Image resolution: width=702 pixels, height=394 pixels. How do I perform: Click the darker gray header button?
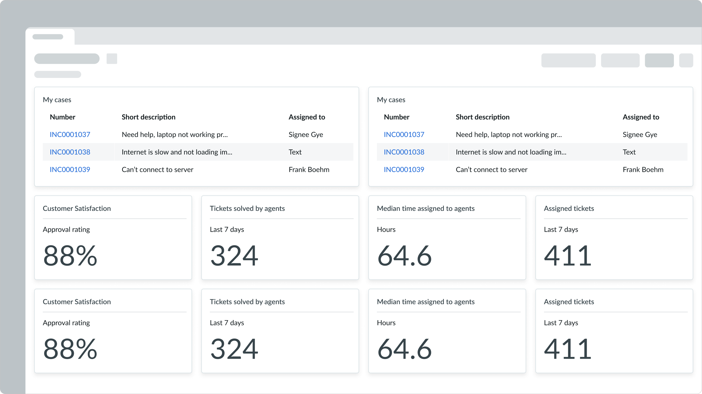[659, 60]
